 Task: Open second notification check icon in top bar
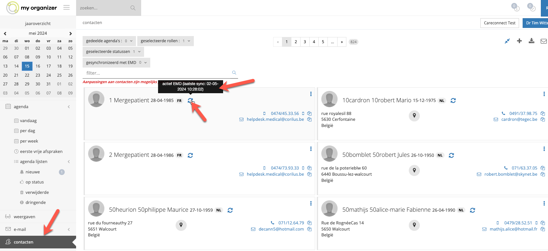(x=531, y=7)
